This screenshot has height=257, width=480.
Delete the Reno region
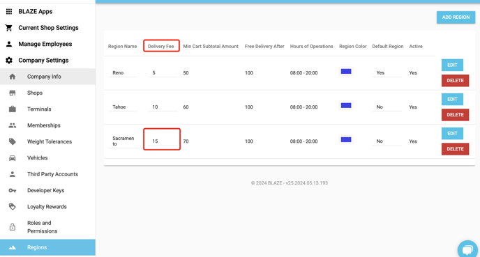click(x=455, y=81)
